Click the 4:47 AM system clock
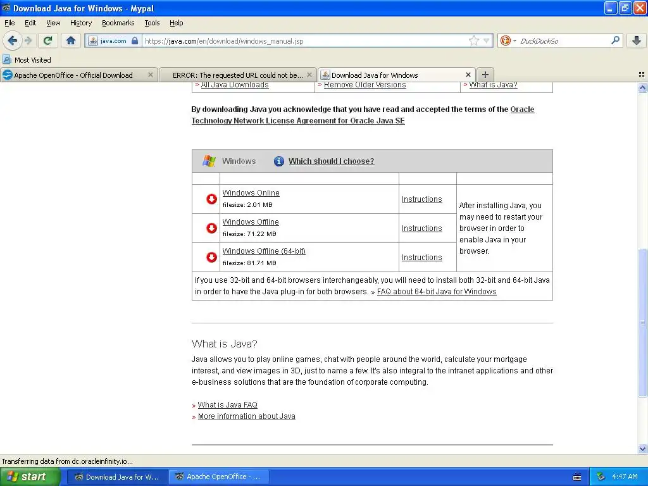Viewport: 648px width, 486px height. pos(625,477)
